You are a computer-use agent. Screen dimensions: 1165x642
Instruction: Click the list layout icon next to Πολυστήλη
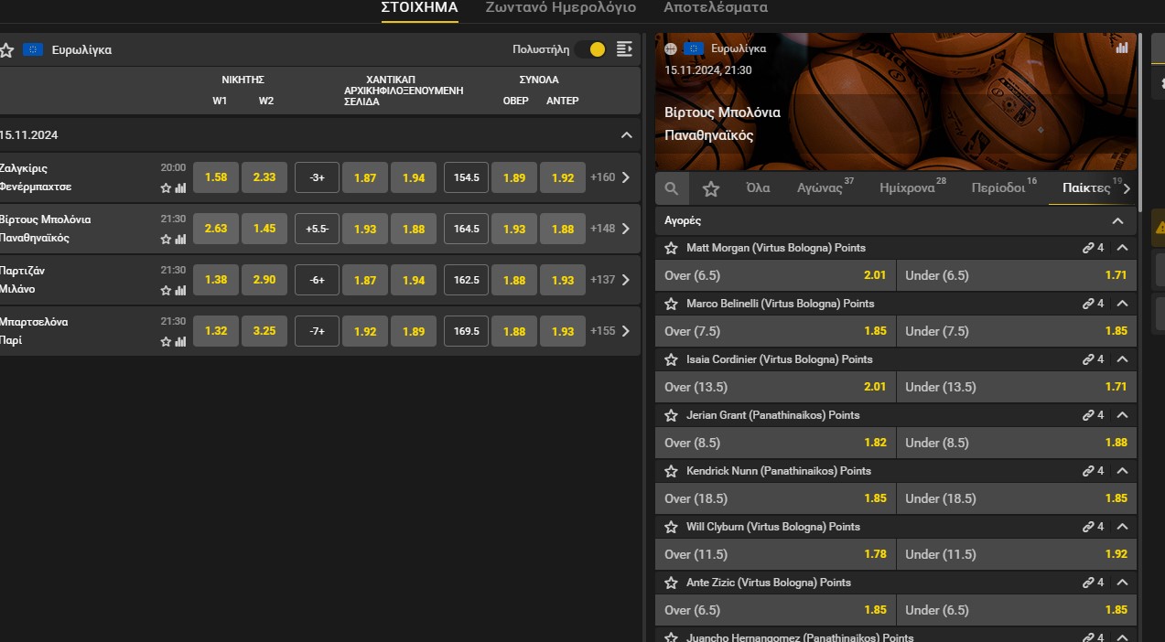click(x=624, y=49)
